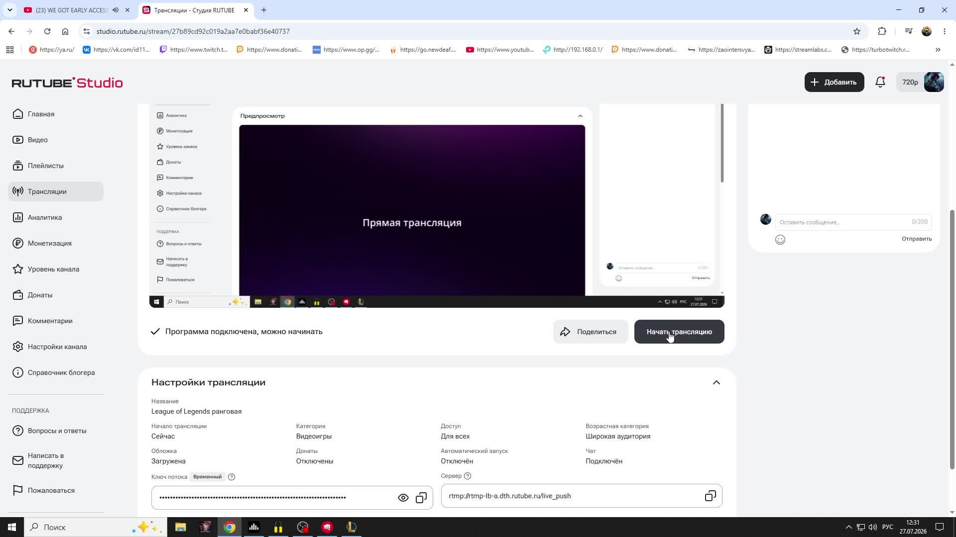
Task: Open Уровень канала page
Action: [55, 269]
